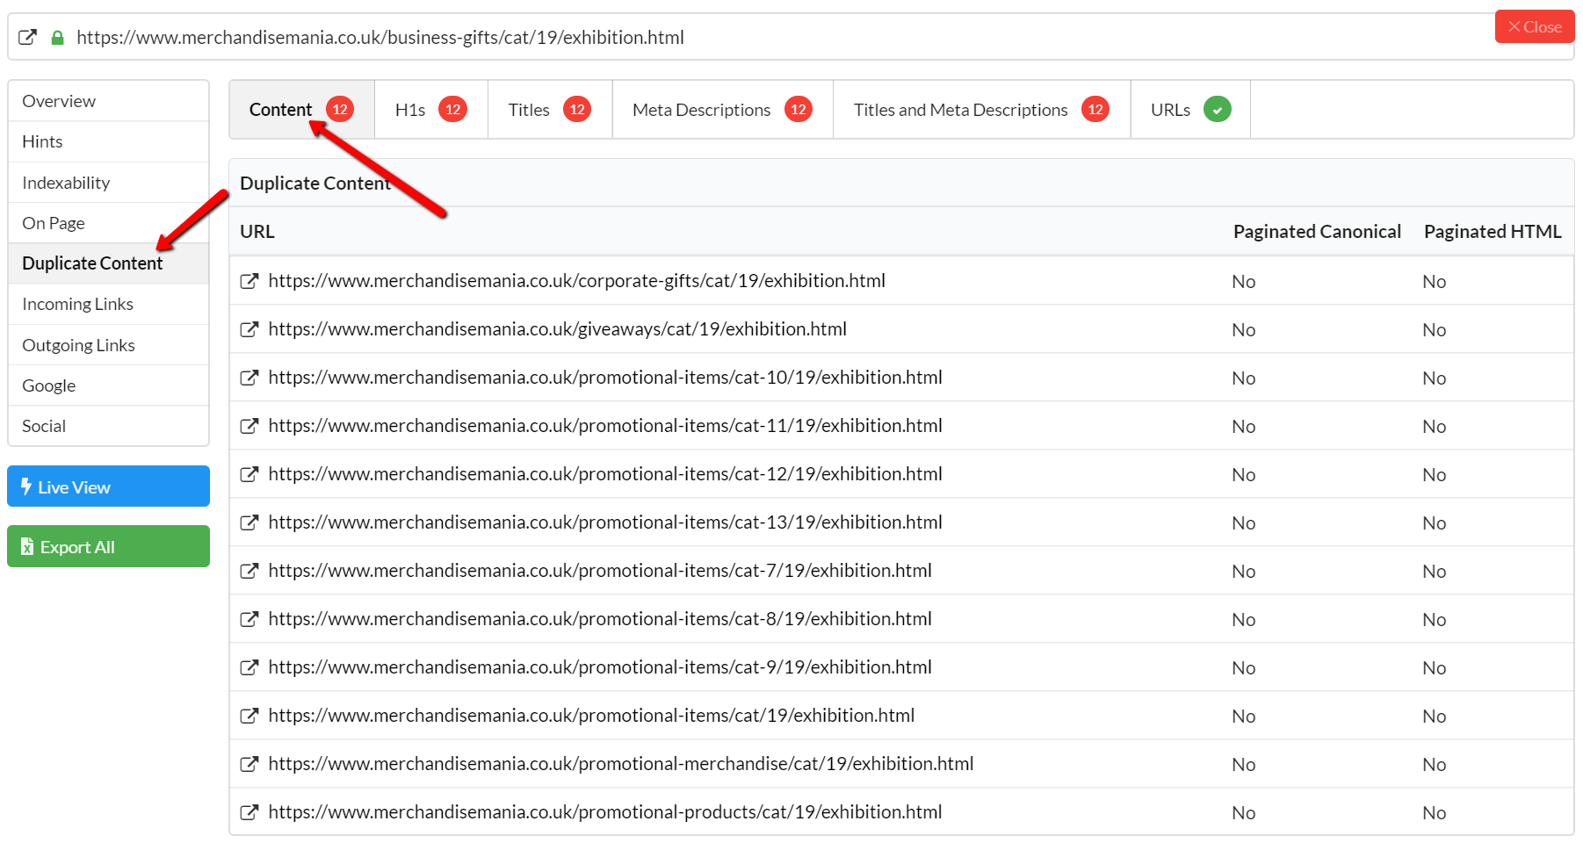Image resolution: width=1583 pixels, height=843 pixels.
Task: Click Paginated Canonical 'No' in cat-7 row
Action: 1243,572
